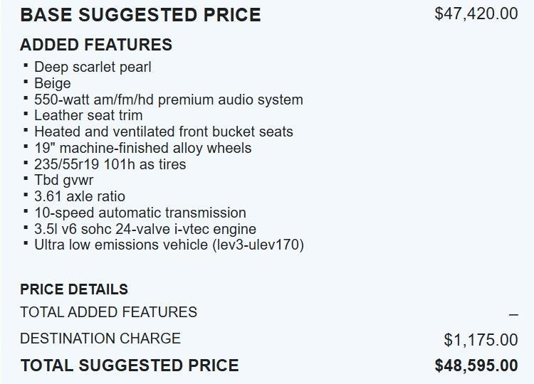Viewport: 534px width, 384px height.
Task: Click the $48,595.00 total suggested price
Action: [x=476, y=366]
